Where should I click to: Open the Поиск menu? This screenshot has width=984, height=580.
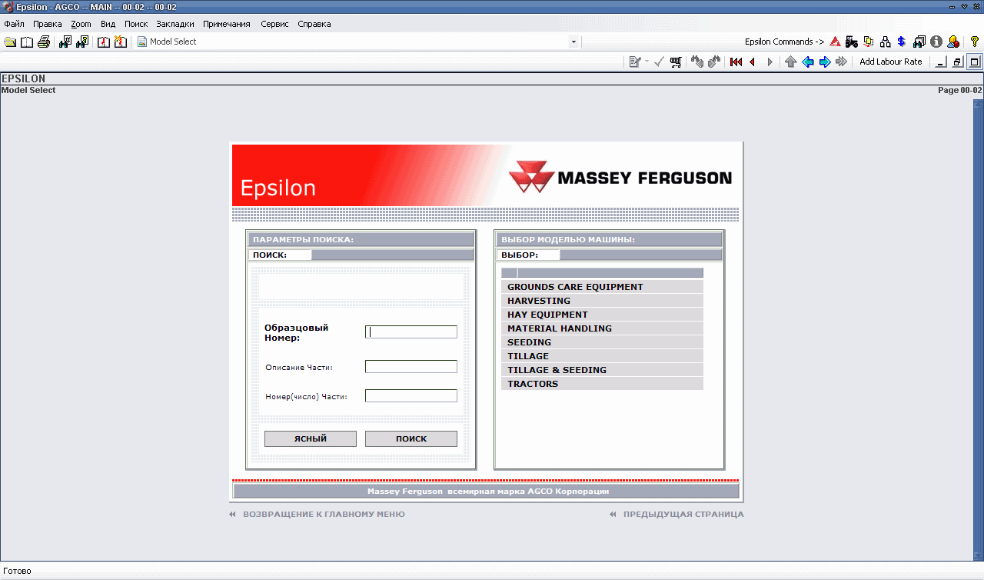click(x=136, y=24)
